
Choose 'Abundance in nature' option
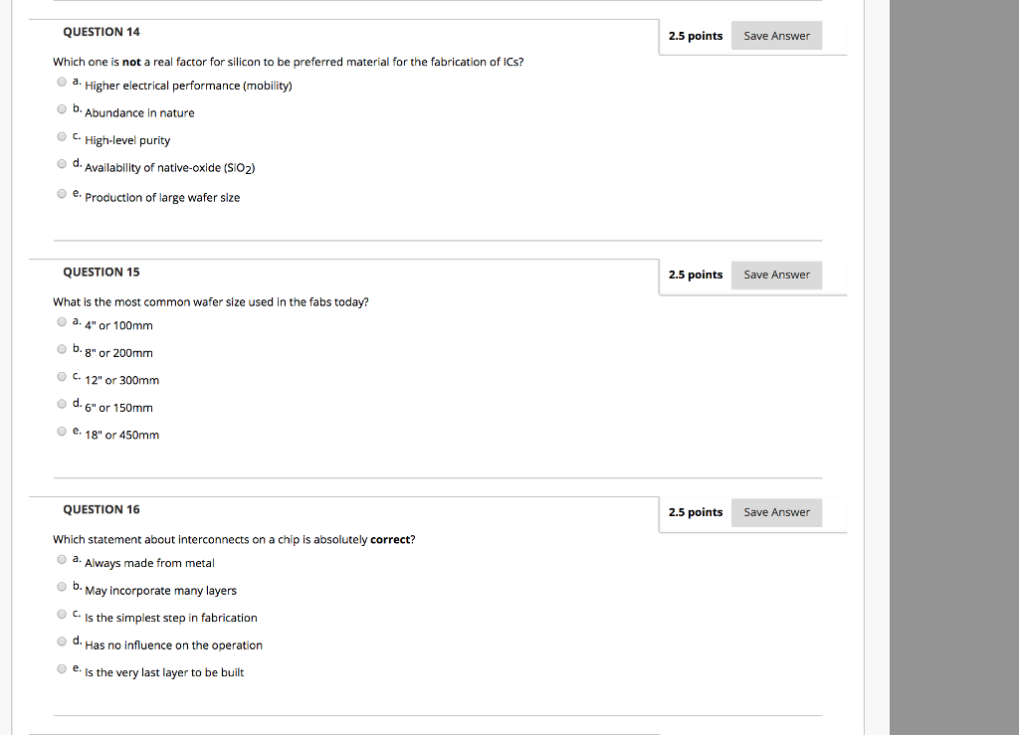(x=61, y=109)
